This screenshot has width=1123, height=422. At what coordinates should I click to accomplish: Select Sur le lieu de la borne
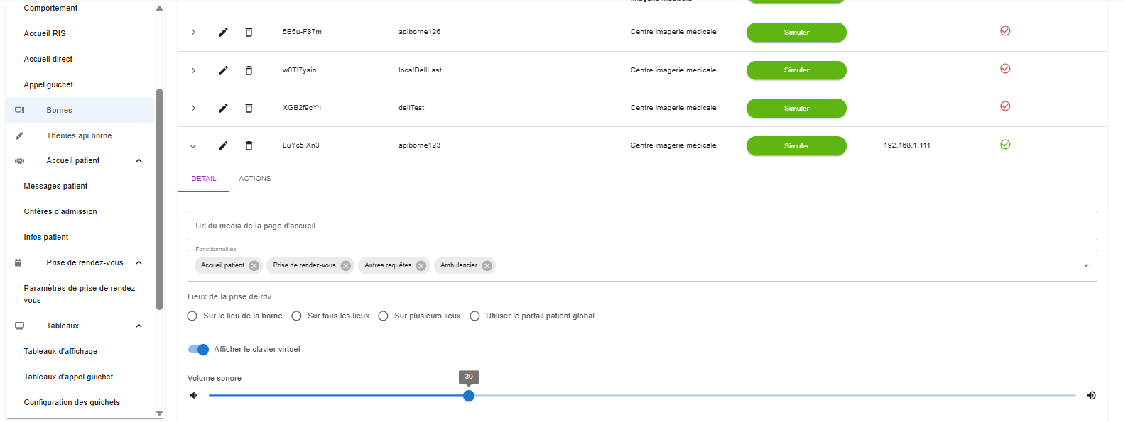click(192, 316)
